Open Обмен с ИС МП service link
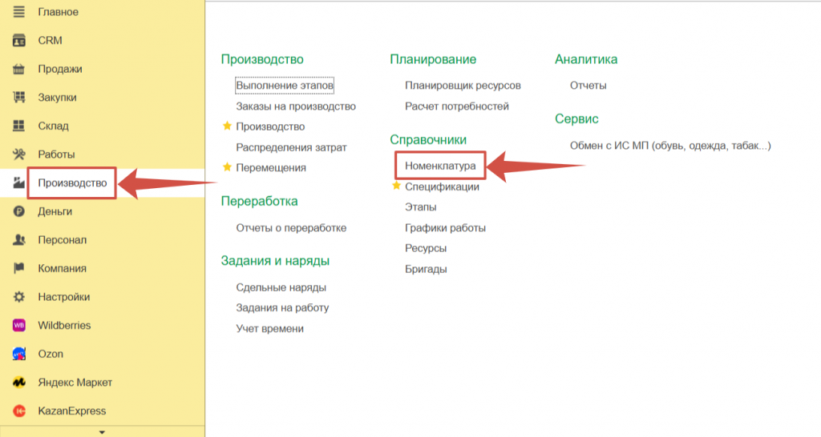821x437 pixels. pos(669,146)
